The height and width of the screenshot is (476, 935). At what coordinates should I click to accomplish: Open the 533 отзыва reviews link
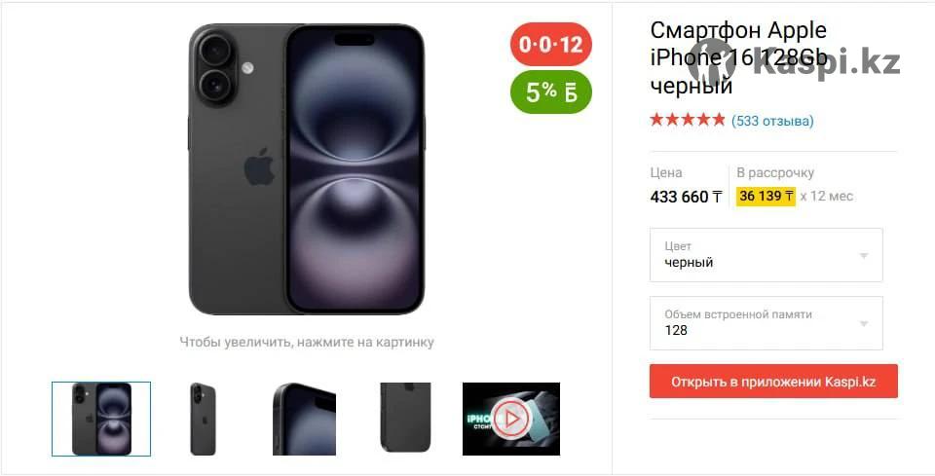[772, 121]
